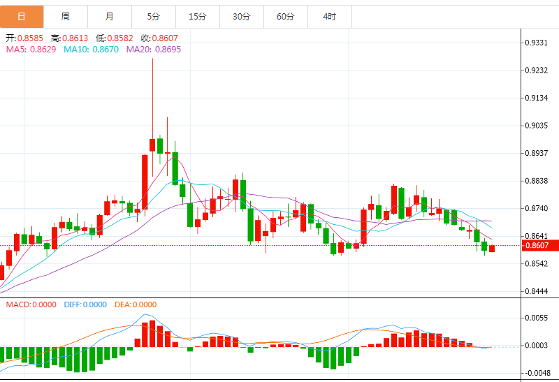
Task: Click the 0.8937 price axis label
Action: (537, 153)
